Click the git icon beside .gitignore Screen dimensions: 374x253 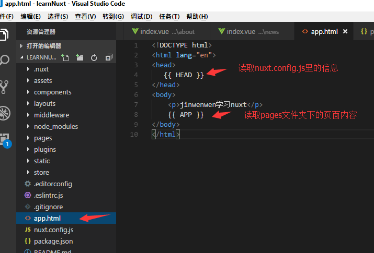pos(28,207)
